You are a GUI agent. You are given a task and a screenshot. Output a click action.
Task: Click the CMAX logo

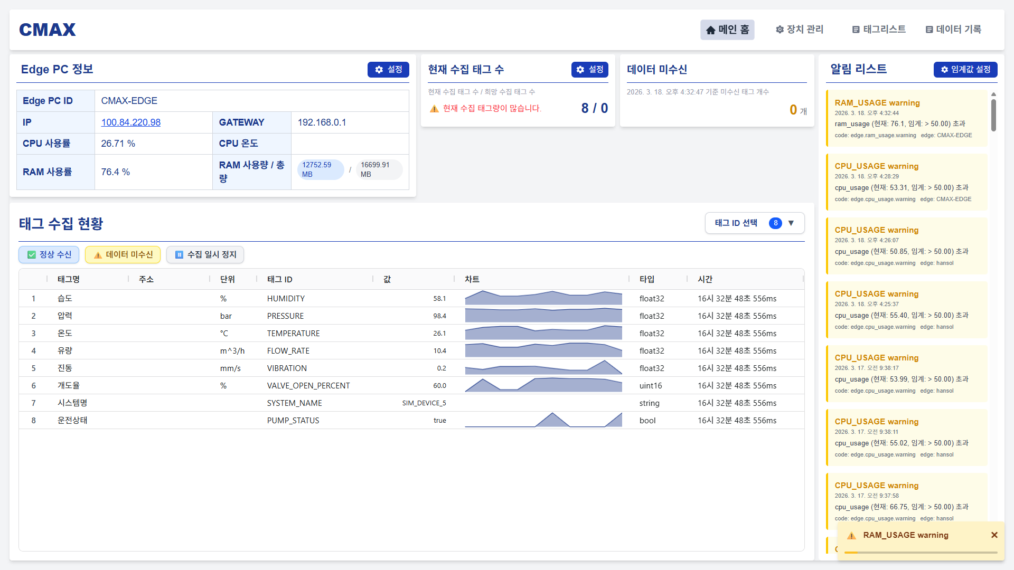tap(48, 30)
